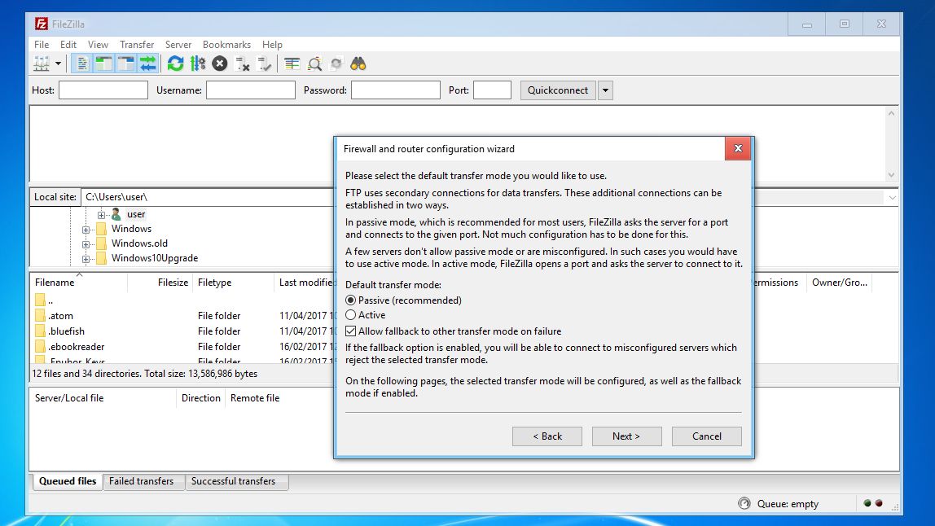Open the Quickconnect history dropdown
This screenshot has height=526, width=935.
tap(604, 90)
